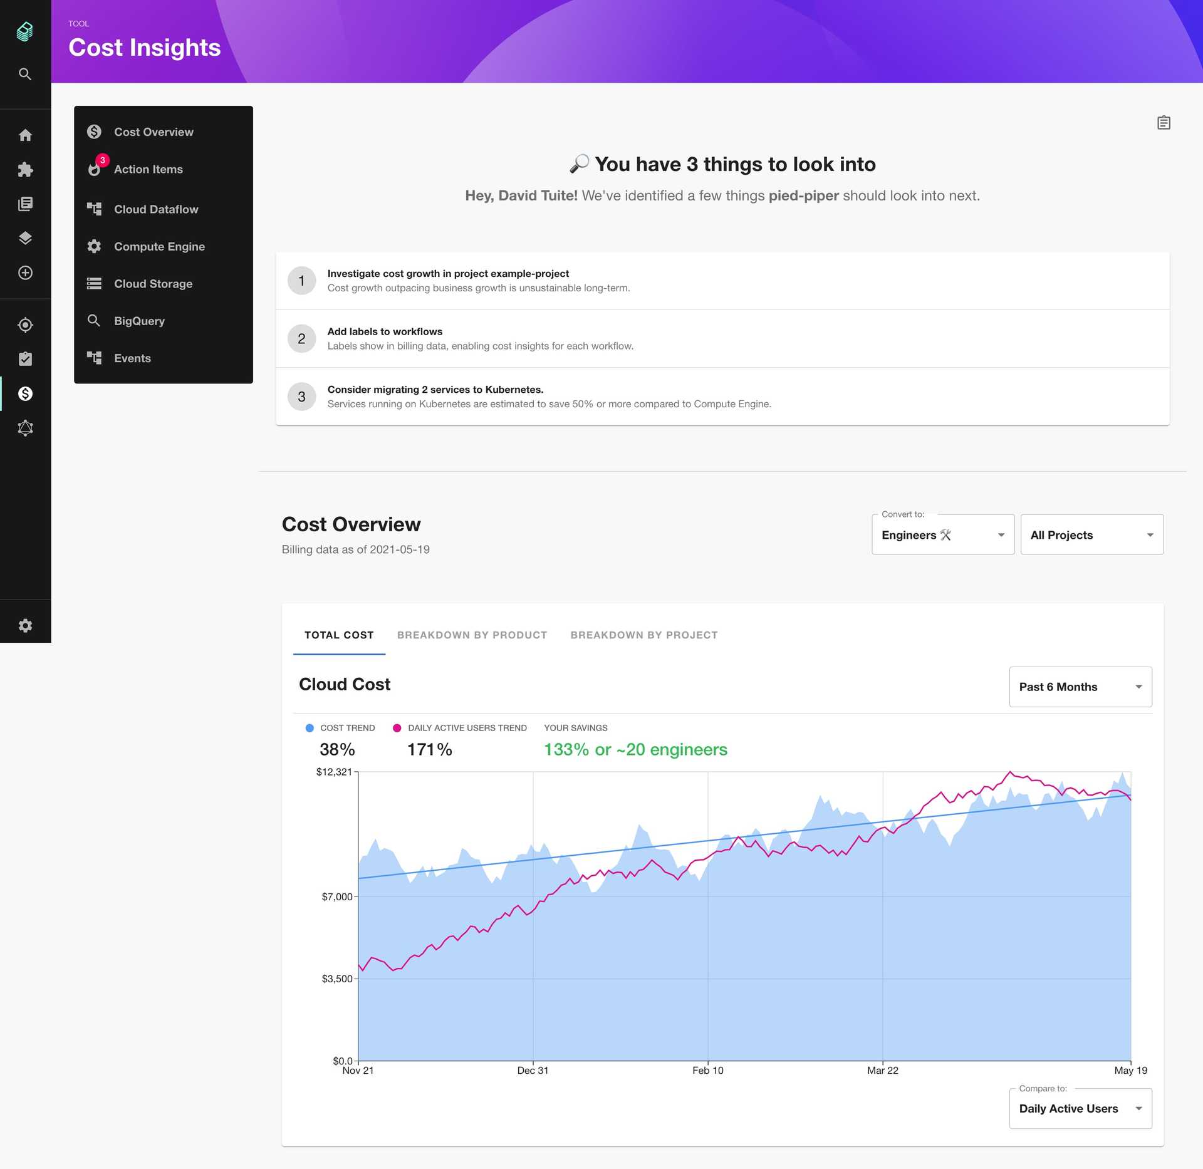This screenshot has height=1169, width=1203.
Task: Click the copy-to-clipboard icon at top right
Action: click(1164, 123)
